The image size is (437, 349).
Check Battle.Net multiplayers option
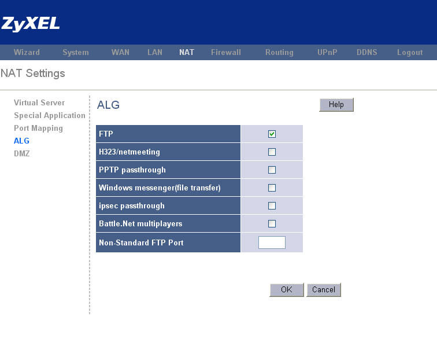272,224
